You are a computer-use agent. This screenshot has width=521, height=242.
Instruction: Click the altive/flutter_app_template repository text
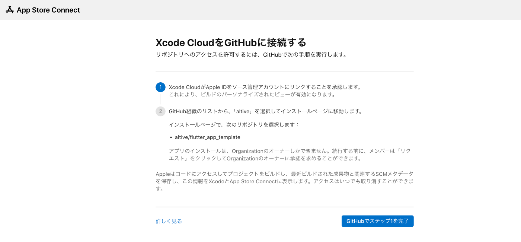coord(208,137)
